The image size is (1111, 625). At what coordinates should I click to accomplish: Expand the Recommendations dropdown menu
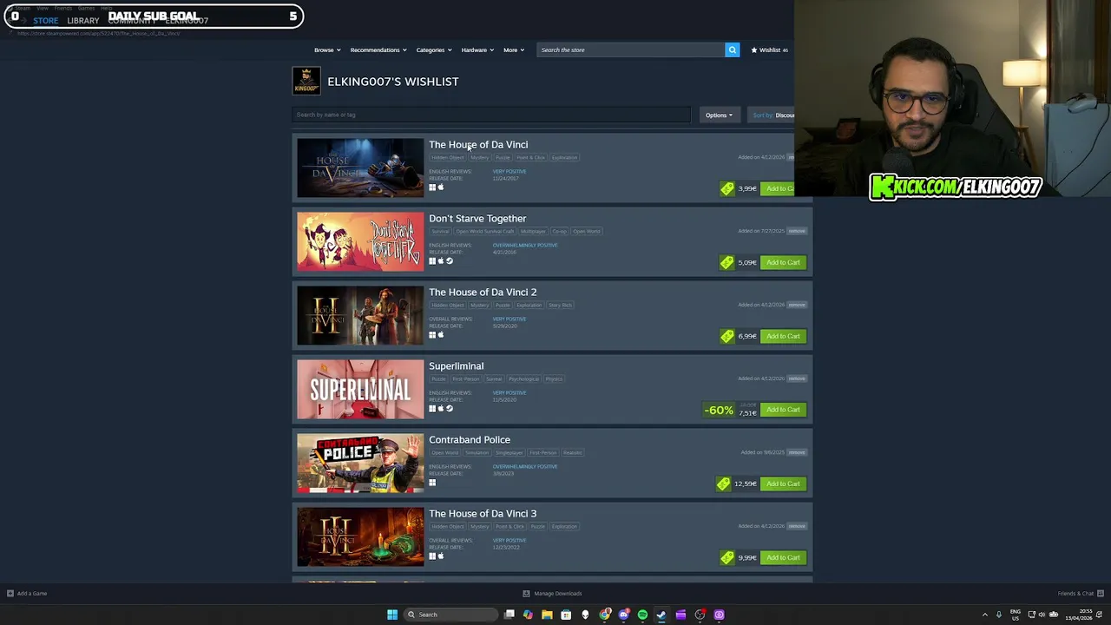378,49
